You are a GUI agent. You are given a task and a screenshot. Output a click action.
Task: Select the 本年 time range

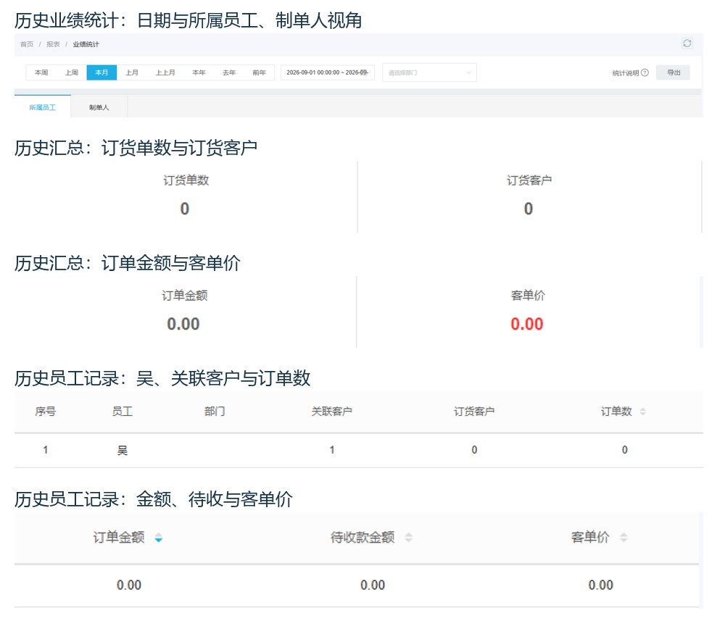click(199, 72)
